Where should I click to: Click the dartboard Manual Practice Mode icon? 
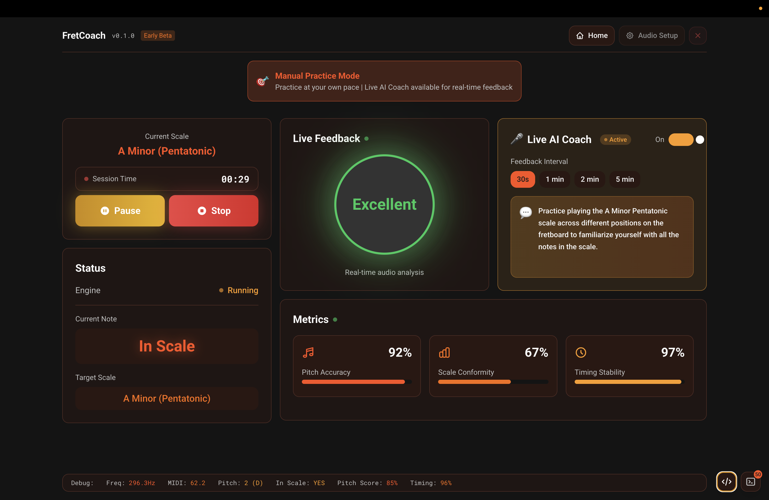(x=262, y=81)
